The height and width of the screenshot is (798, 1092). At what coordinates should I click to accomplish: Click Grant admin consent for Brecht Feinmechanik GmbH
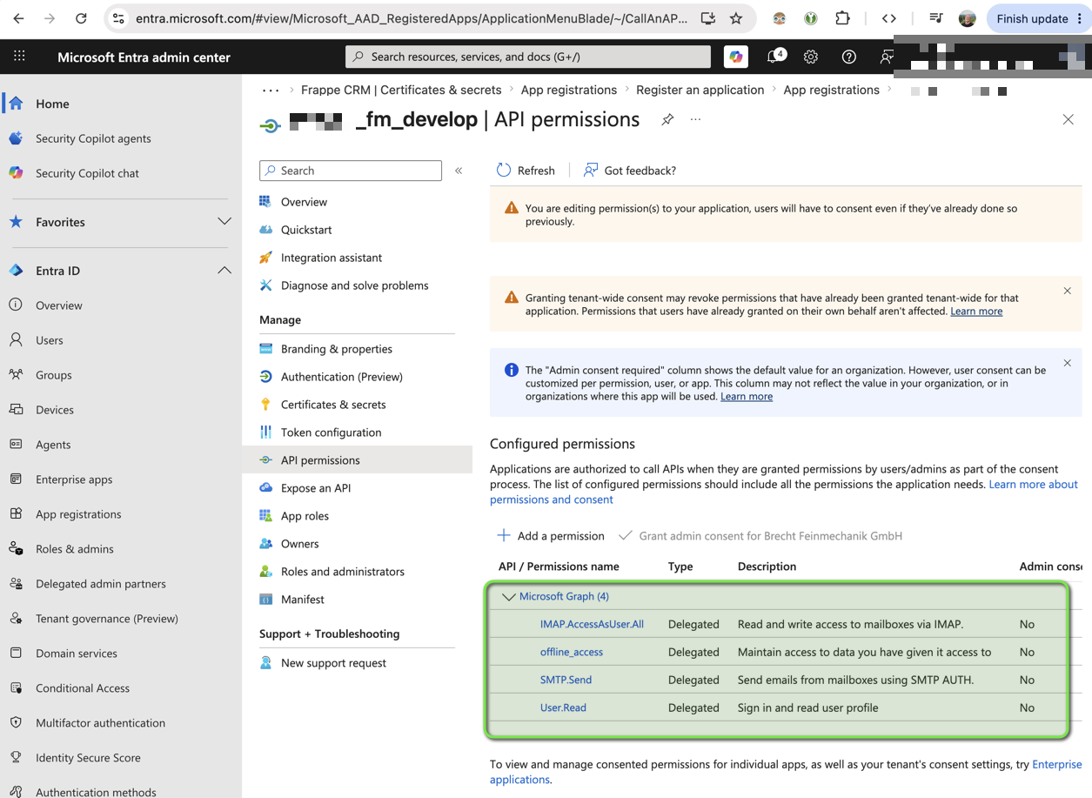point(760,536)
